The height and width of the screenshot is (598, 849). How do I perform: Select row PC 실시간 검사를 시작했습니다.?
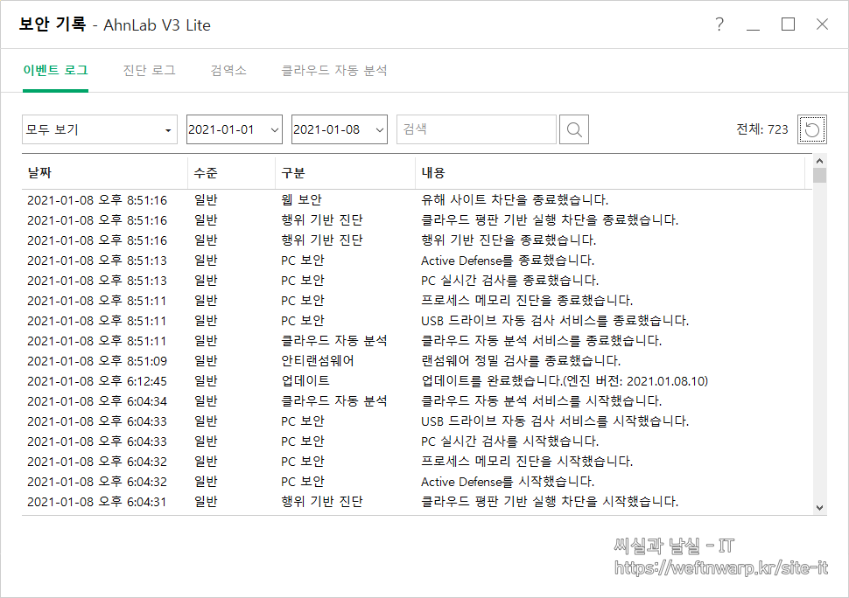(x=417, y=442)
